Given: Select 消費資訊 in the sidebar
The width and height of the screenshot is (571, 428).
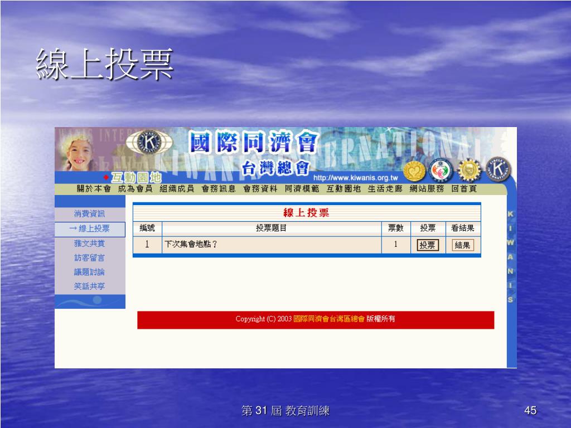Looking at the screenshot, I should pyautogui.click(x=89, y=213).
